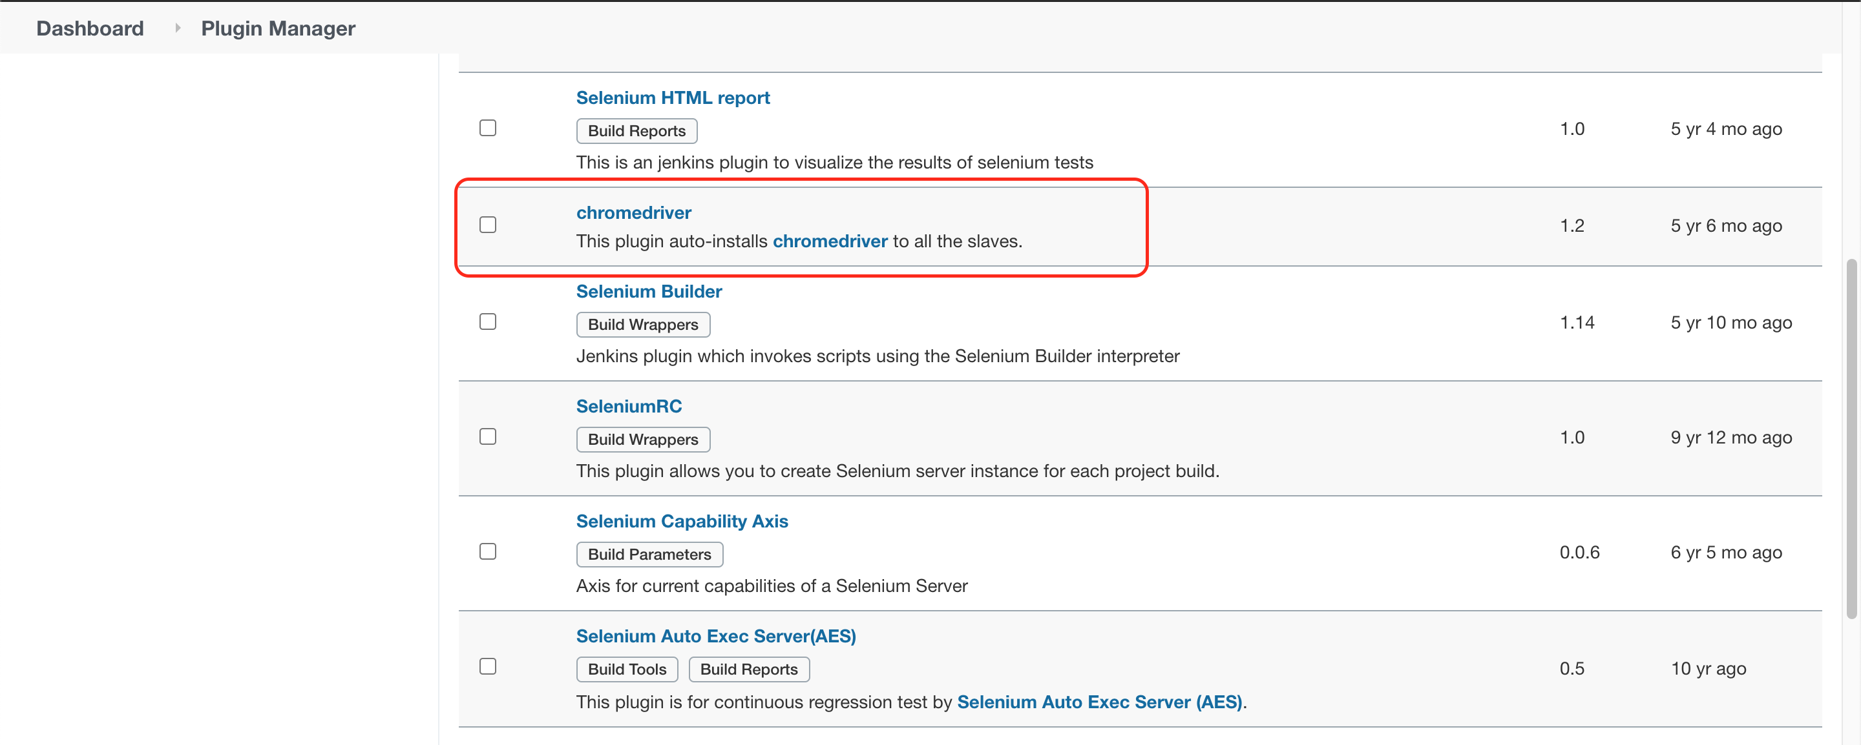
Task: Open the Dashboard breadcrumb link
Action: pos(90,28)
